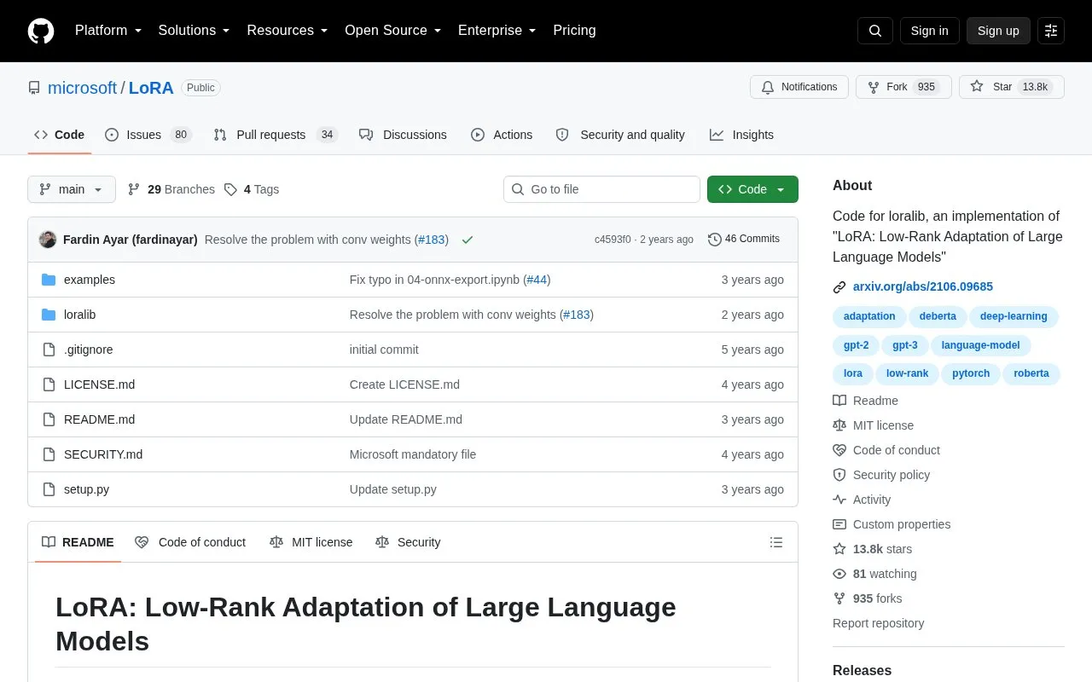The width and height of the screenshot is (1092, 682).
Task: Open the appearance settings icon button
Action: click(x=1051, y=31)
